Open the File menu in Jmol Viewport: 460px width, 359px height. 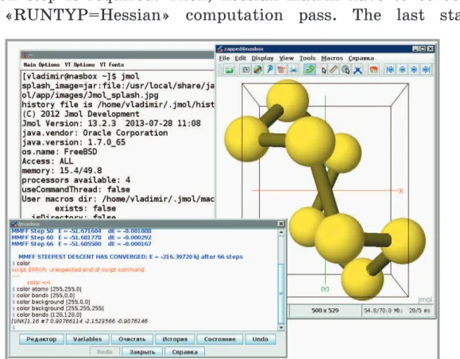[x=224, y=58]
